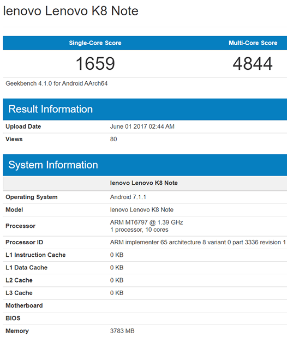Click the BIOS row label
Screen dimensions: 287x337
click(13, 318)
